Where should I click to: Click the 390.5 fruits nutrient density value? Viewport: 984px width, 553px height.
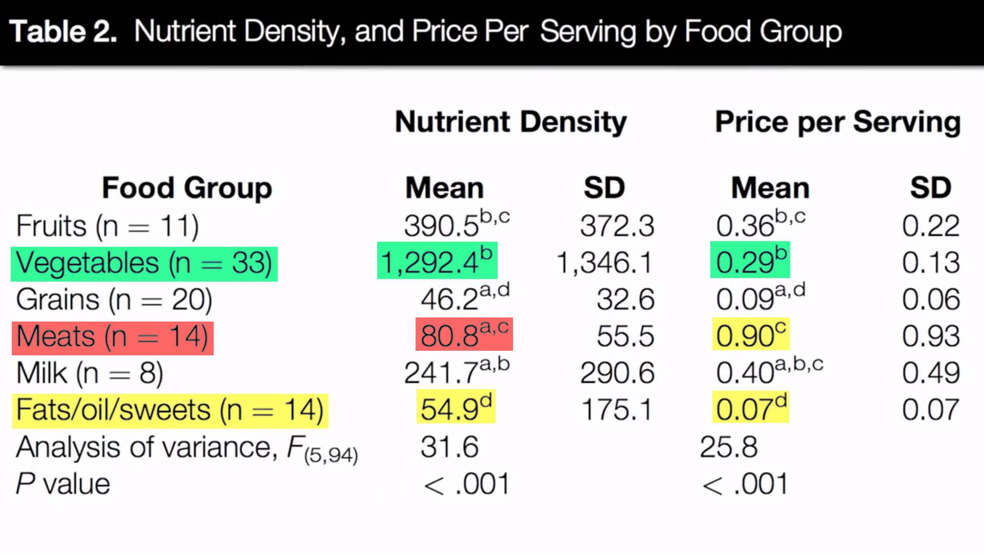point(456,225)
